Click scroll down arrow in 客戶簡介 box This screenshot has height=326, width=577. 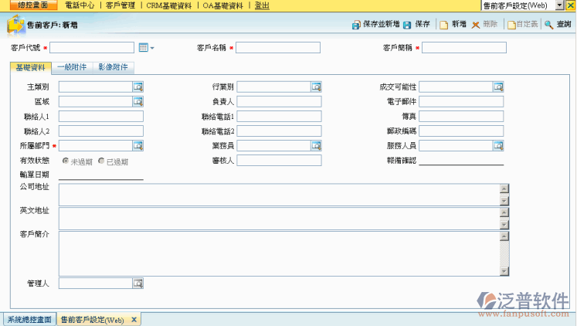coord(504,271)
